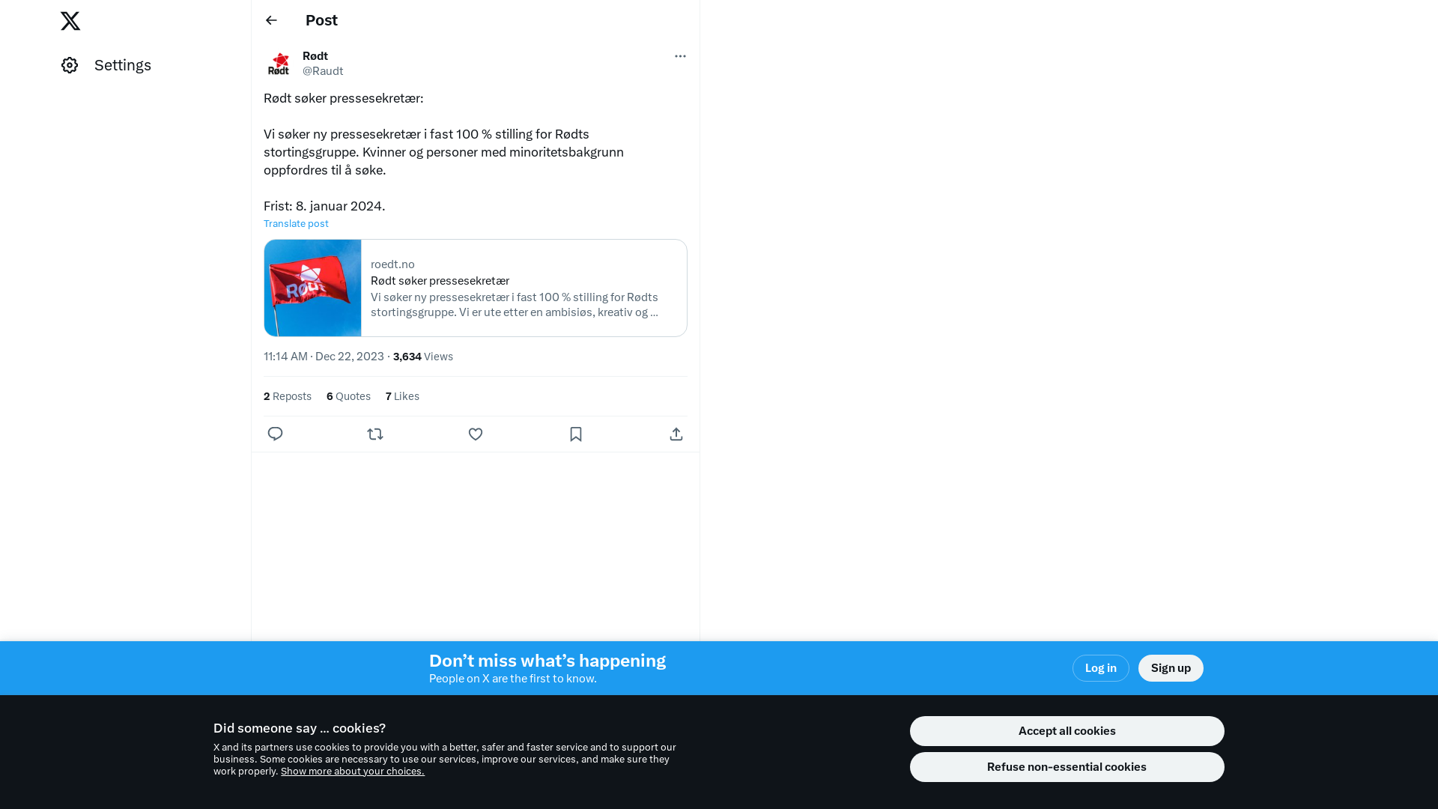View the 2 Reposts list
This screenshot has width=1438, height=809.
288,396
